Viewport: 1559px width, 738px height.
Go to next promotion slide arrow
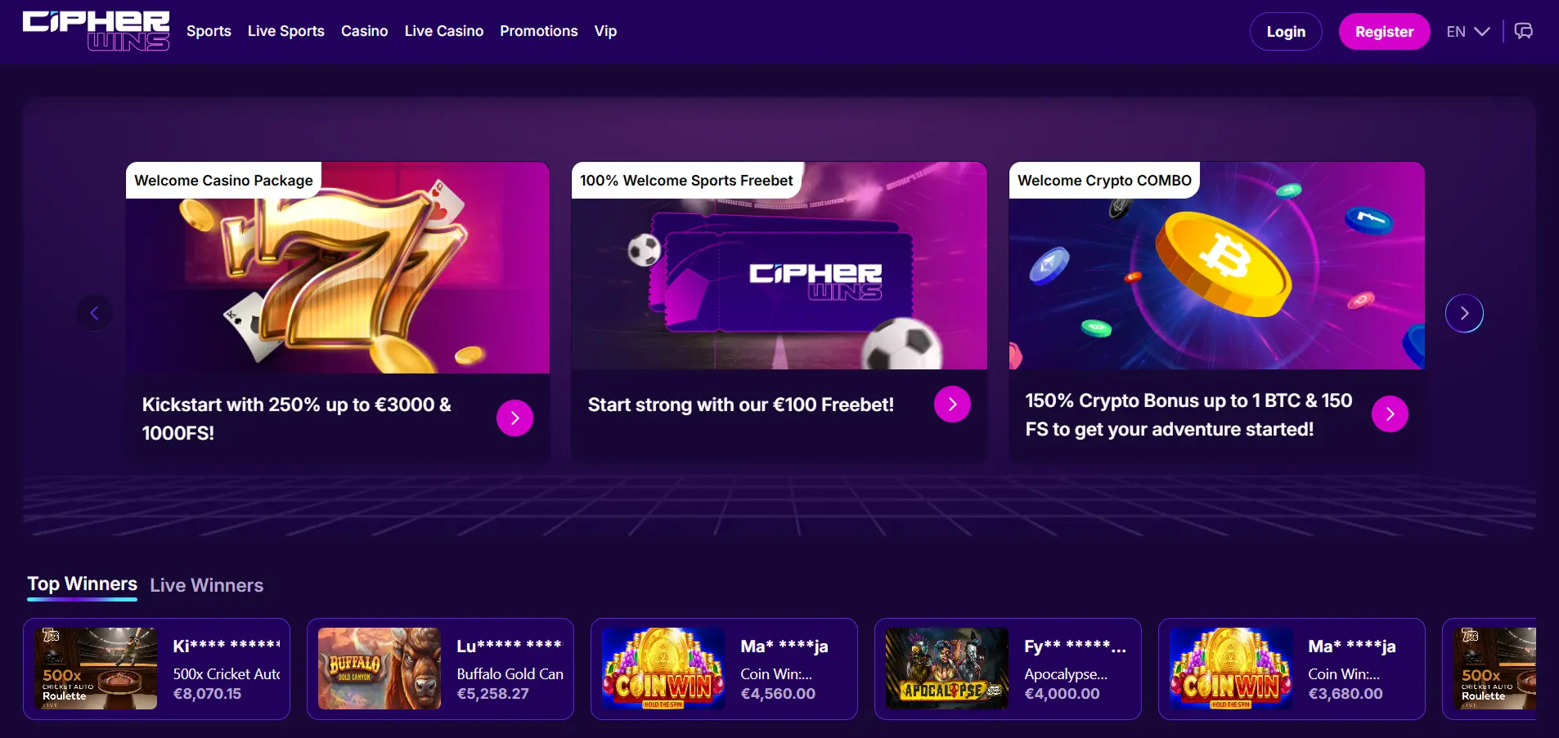coord(1464,313)
